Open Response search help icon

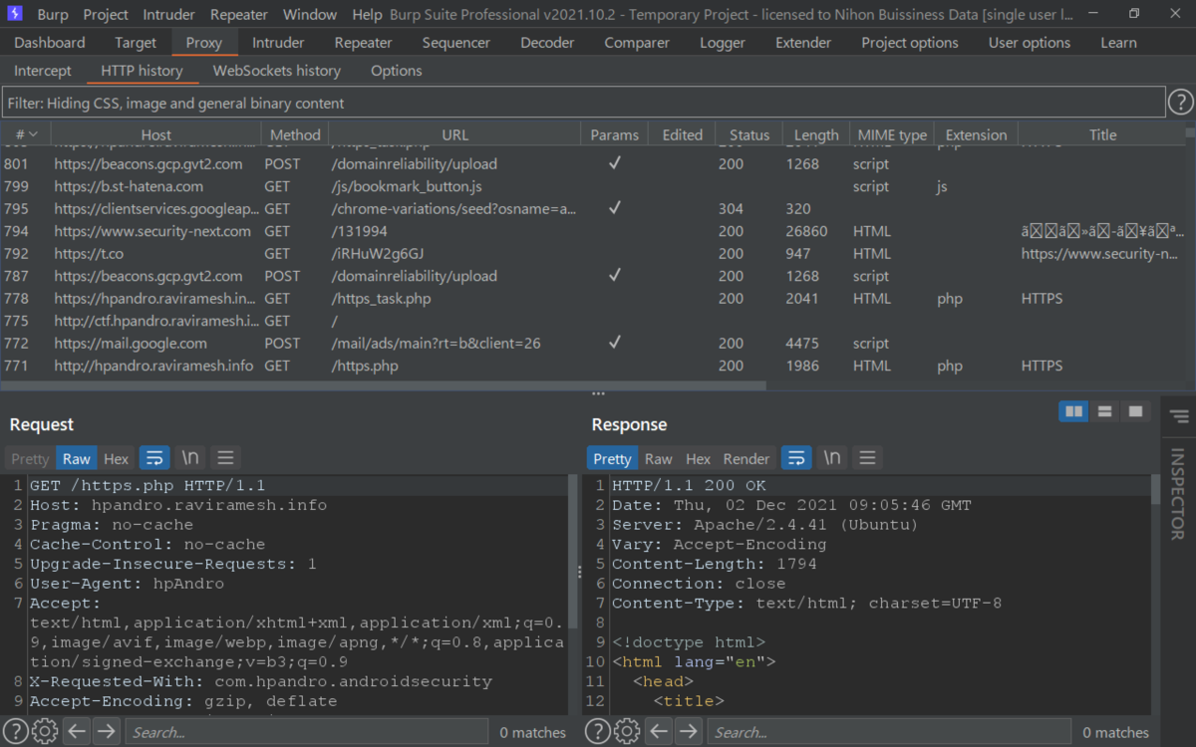(597, 732)
